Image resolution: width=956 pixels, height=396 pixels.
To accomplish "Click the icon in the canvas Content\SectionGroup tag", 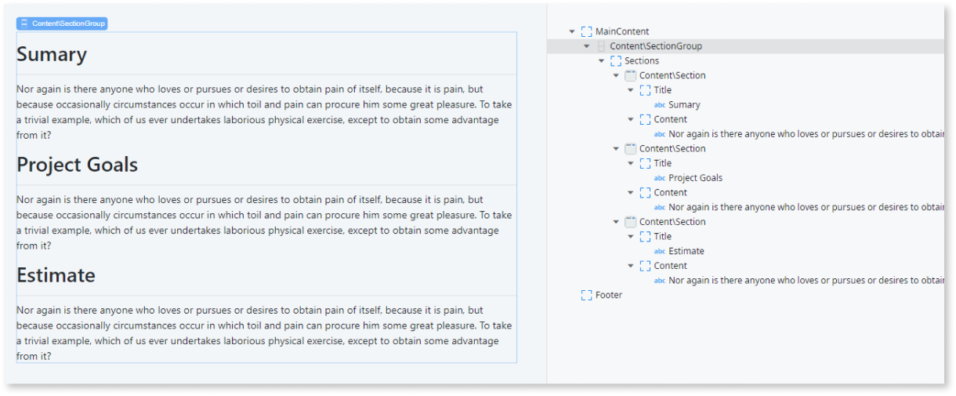I will point(24,24).
